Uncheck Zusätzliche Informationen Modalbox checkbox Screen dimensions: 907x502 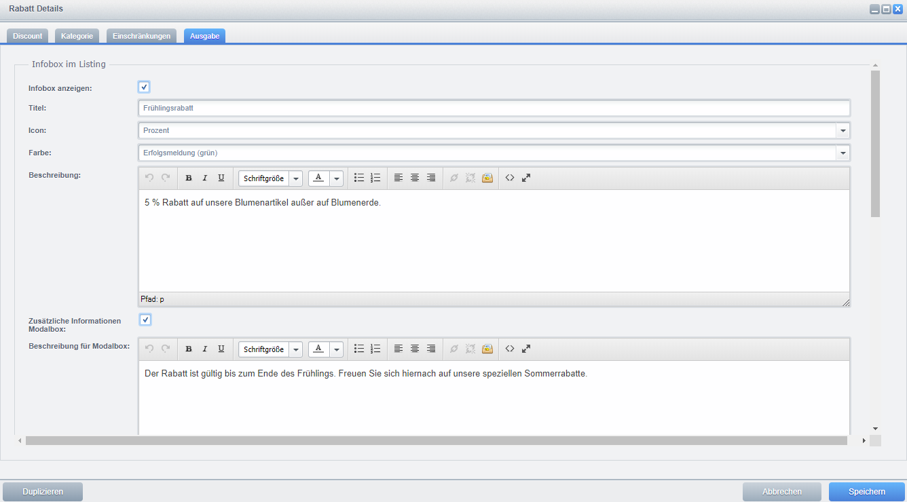(145, 320)
